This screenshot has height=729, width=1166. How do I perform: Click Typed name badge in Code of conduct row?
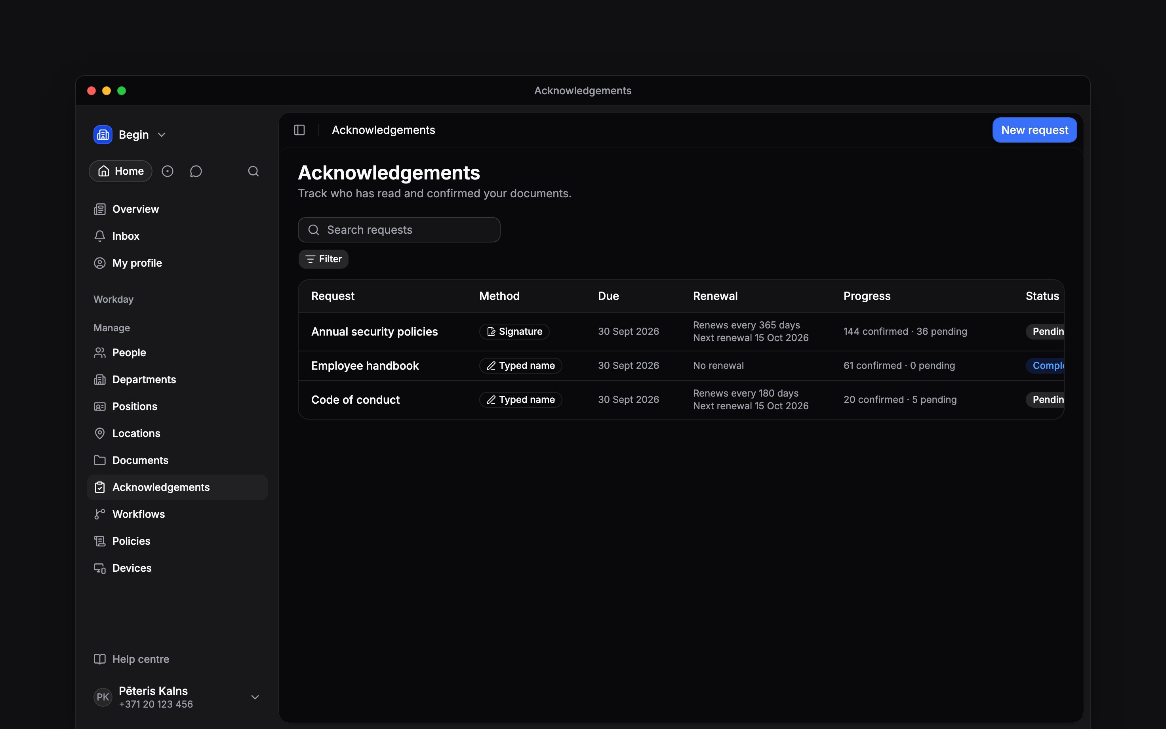coord(520,400)
